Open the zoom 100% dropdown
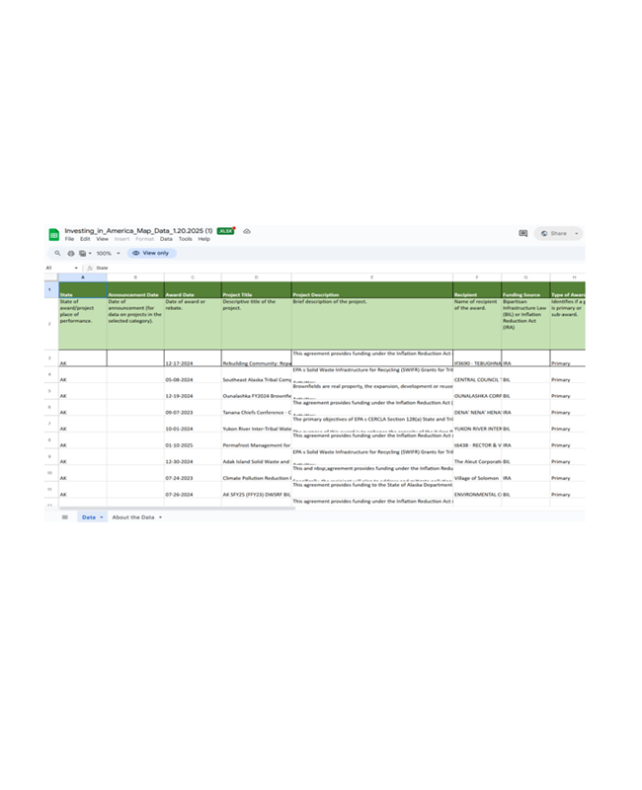The image size is (642, 790). 107,254
